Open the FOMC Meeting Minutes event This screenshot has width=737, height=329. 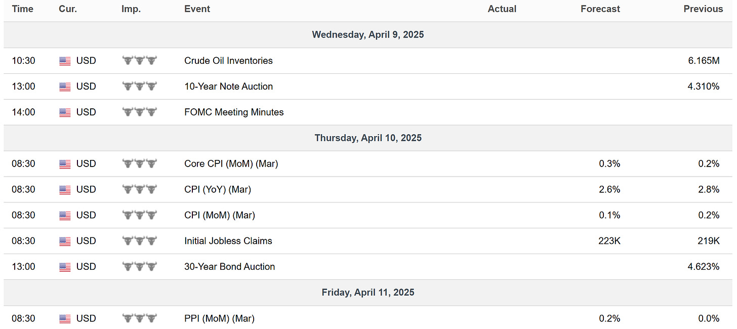(234, 112)
